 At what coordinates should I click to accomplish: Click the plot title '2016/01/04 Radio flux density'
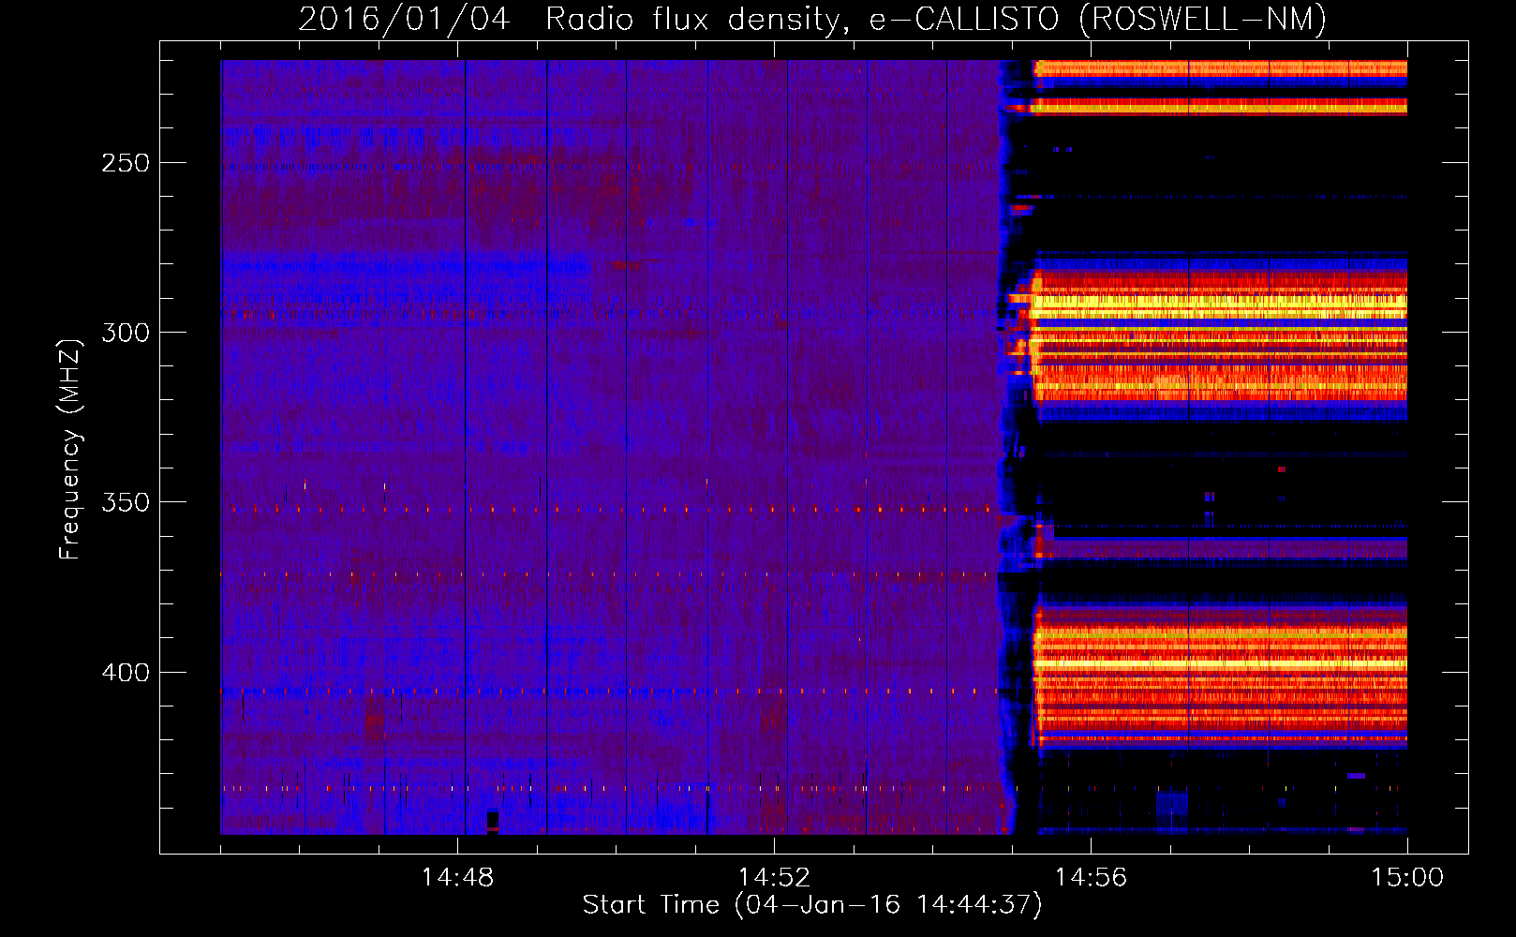coord(574,19)
